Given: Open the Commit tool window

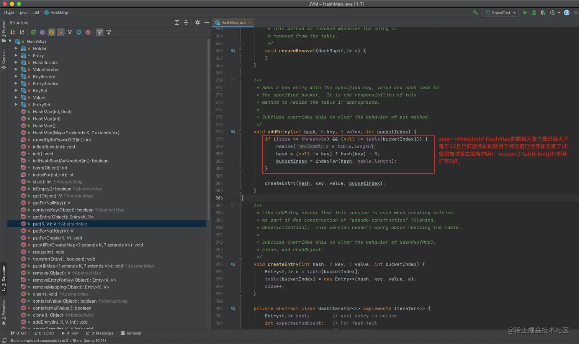Looking at the screenshot, I should tap(4, 59).
